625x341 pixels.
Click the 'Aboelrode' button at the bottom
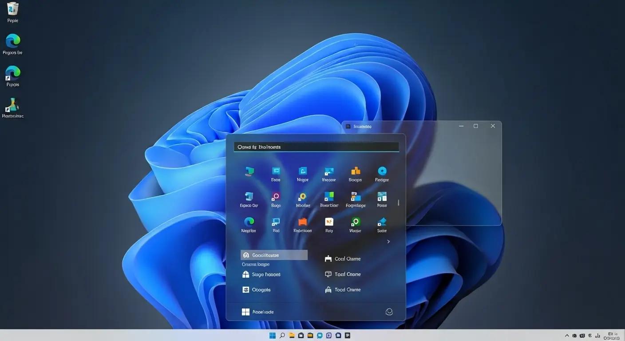click(257, 311)
